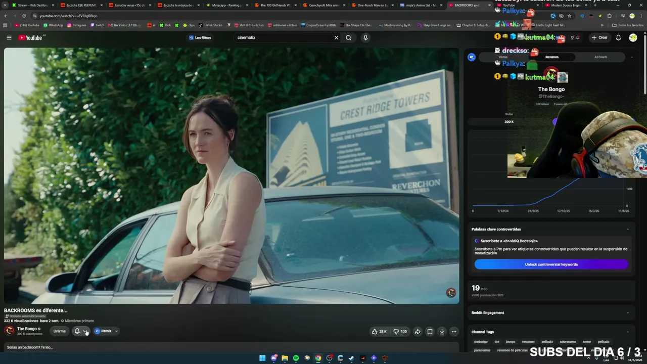Click the channel watermark on the video

pos(451,293)
